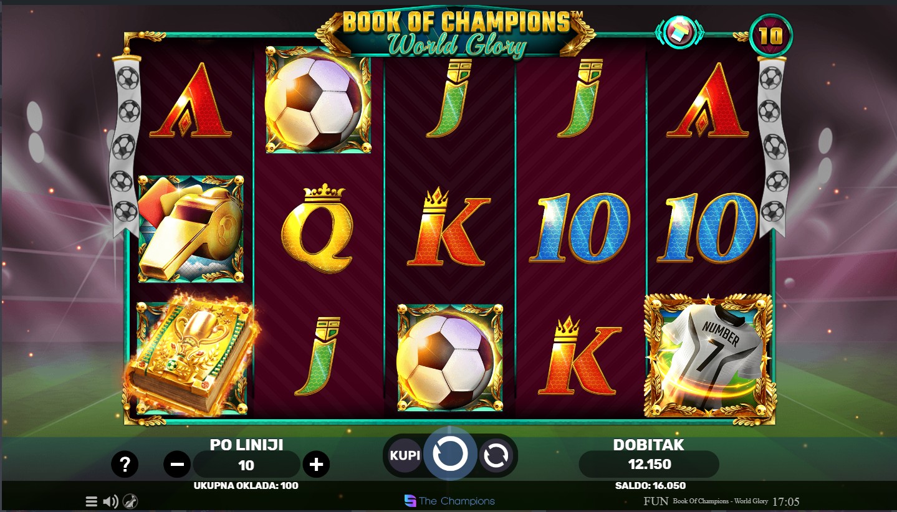Select the PO LINIJI value field
897x512 pixels.
click(x=246, y=465)
